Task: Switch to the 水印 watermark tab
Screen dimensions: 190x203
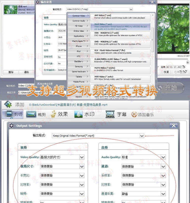Action: [x=84, y=114]
